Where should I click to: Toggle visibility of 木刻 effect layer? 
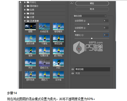coord(73,73)
